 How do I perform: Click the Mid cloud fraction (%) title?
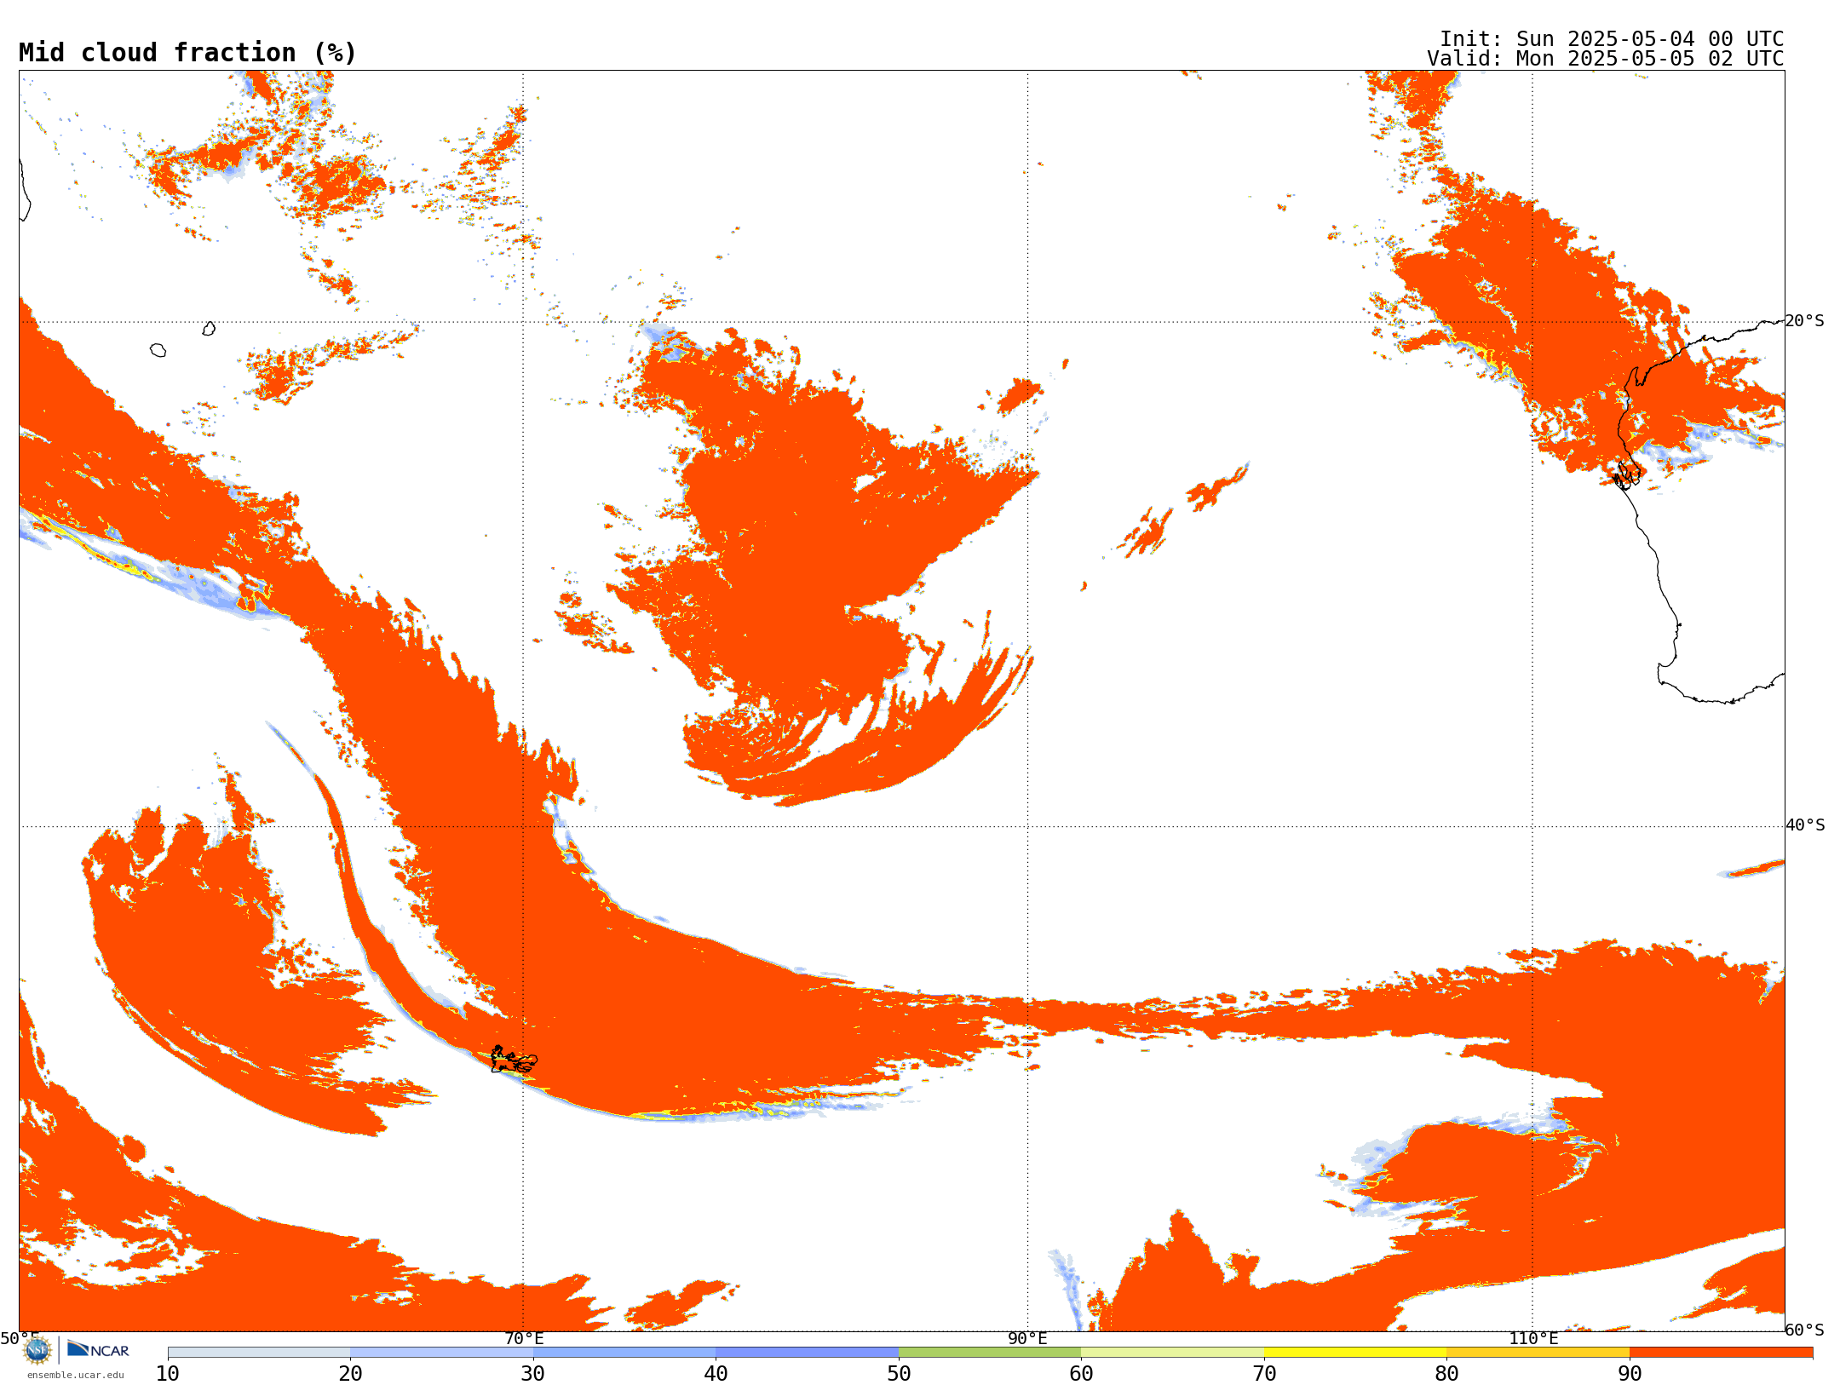pyautogui.click(x=187, y=53)
